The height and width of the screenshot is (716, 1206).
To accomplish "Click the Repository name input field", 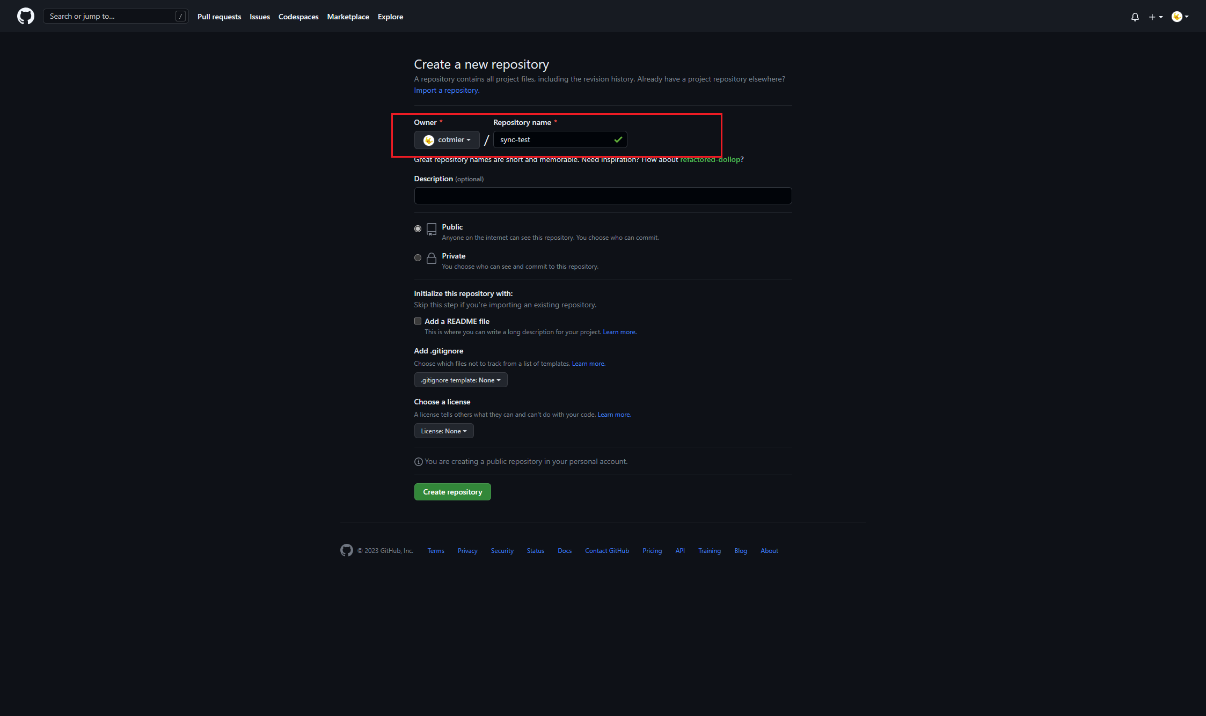I will click(560, 139).
